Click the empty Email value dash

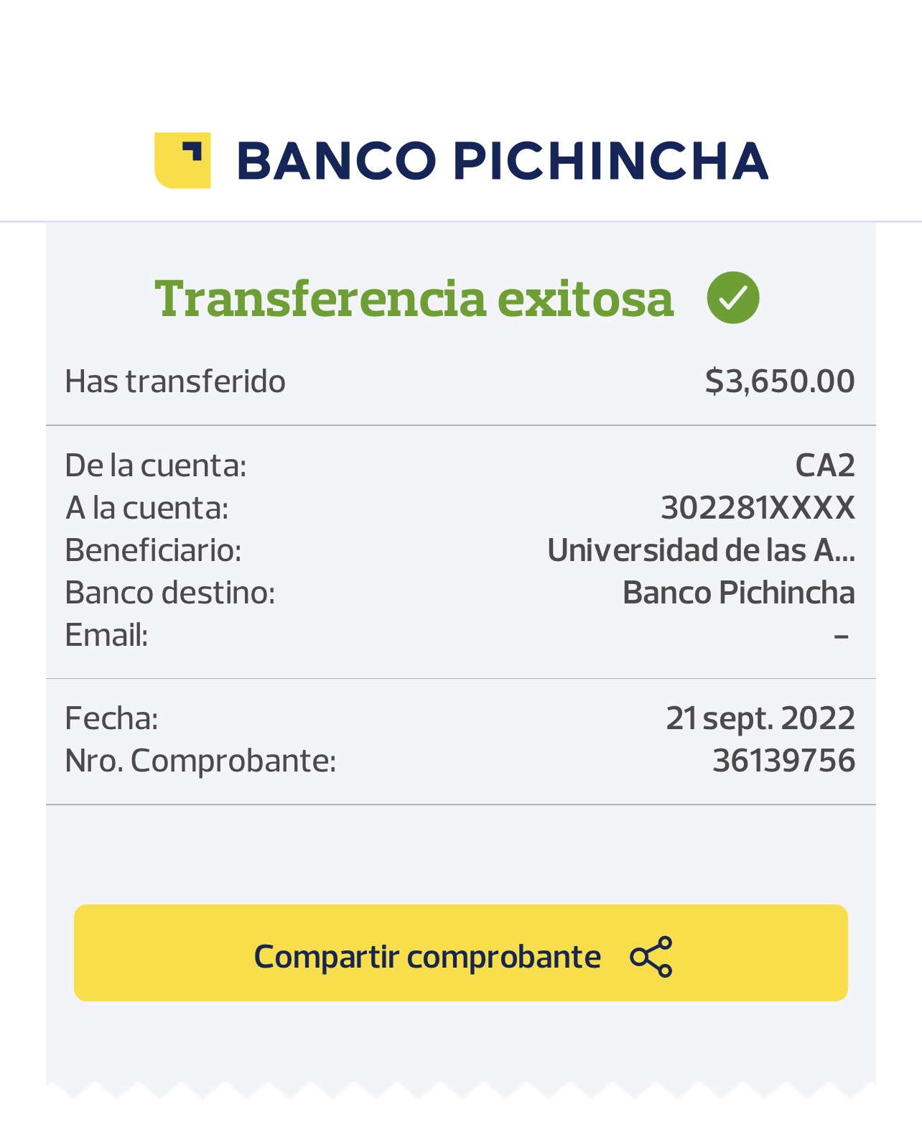coord(841,636)
